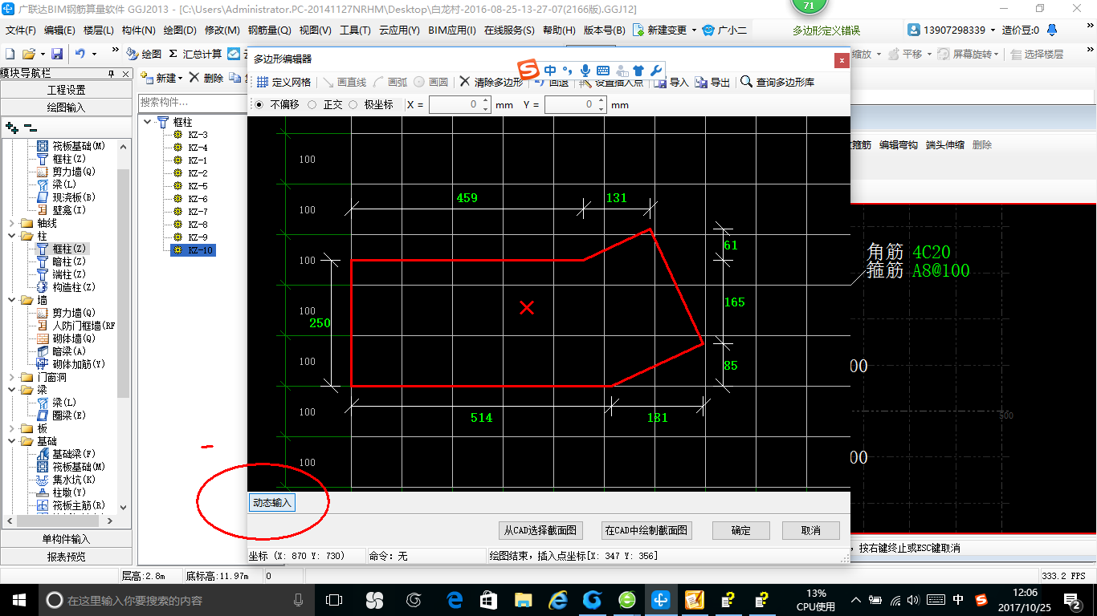Screen dimensions: 1097x616
Task: Open the 工具(T) menu
Action: (355, 30)
